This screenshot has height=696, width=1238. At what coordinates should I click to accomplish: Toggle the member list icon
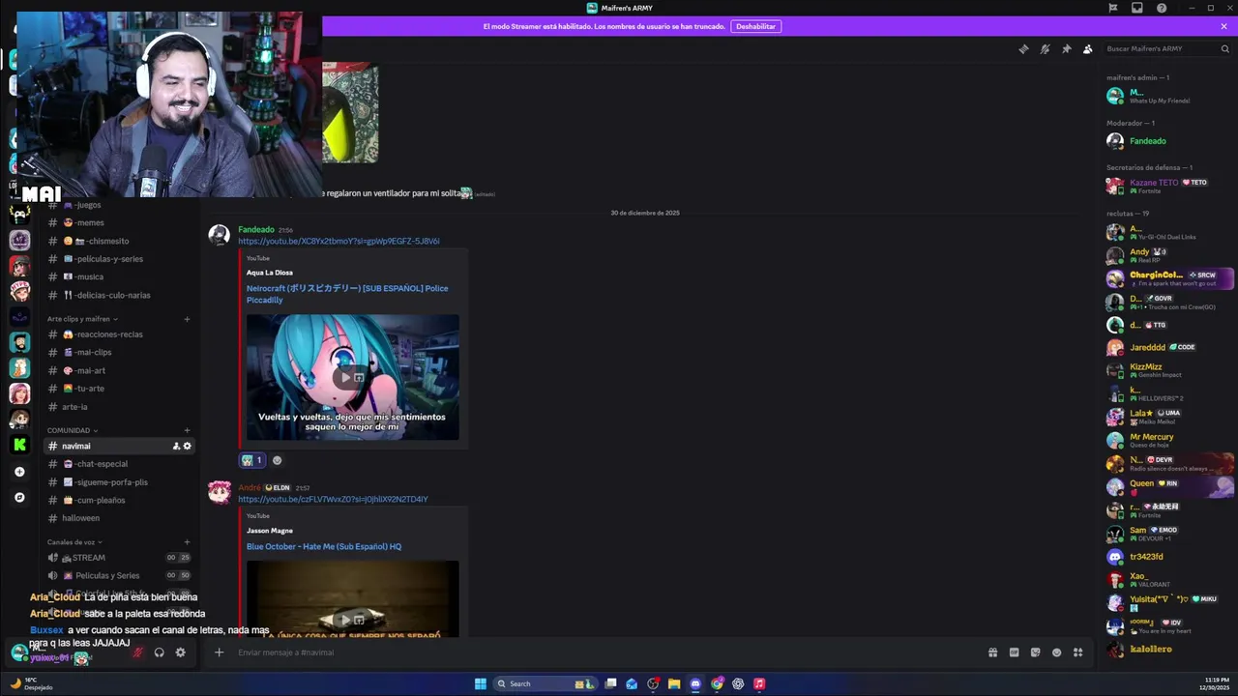coord(1087,49)
